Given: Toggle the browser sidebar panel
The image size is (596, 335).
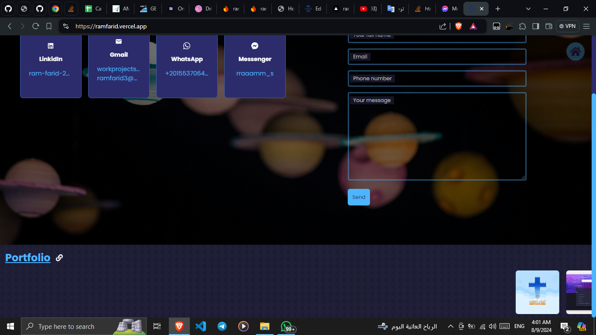Looking at the screenshot, I should coord(536,26).
